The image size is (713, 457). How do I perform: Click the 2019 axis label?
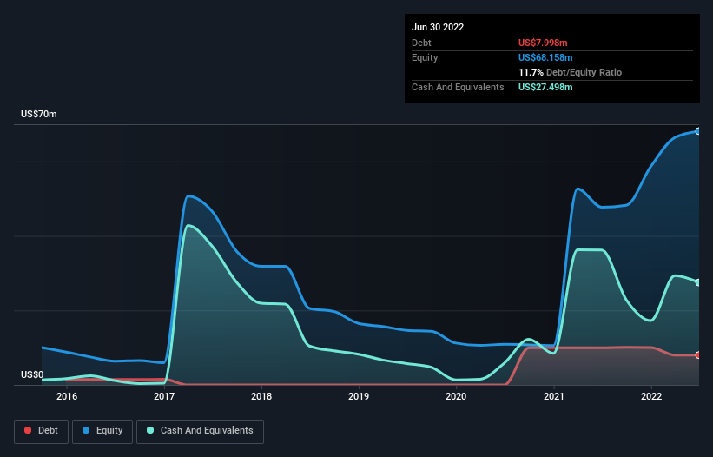click(x=359, y=396)
